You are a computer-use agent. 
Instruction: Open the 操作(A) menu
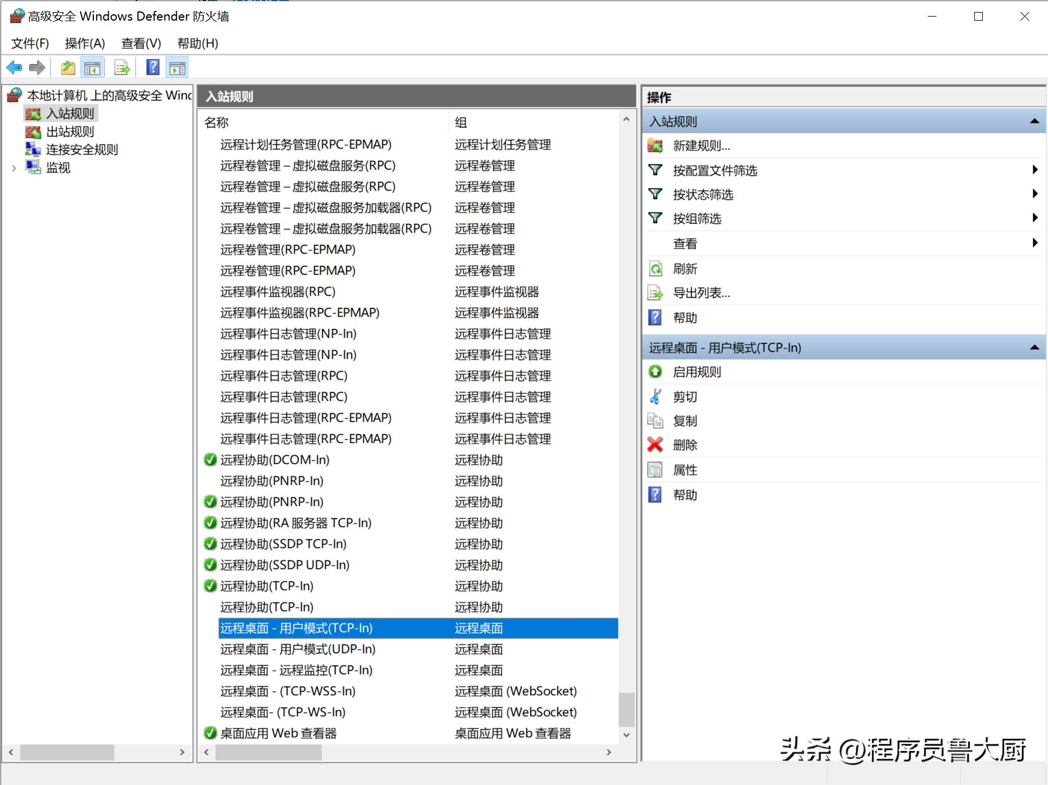pos(84,43)
